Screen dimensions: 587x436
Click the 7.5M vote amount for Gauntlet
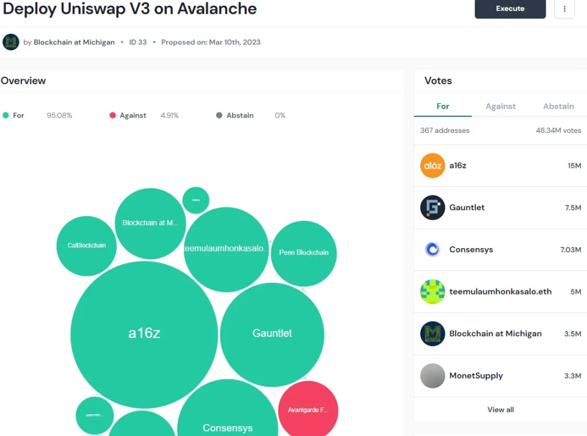(573, 207)
